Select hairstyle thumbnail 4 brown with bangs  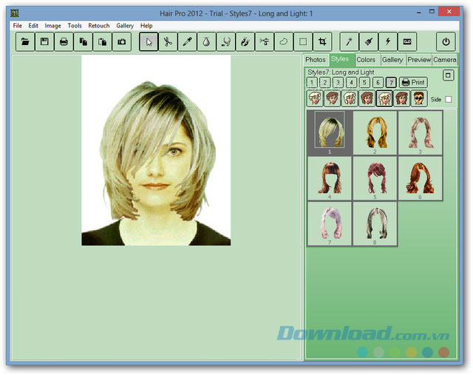(x=330, y=178)
